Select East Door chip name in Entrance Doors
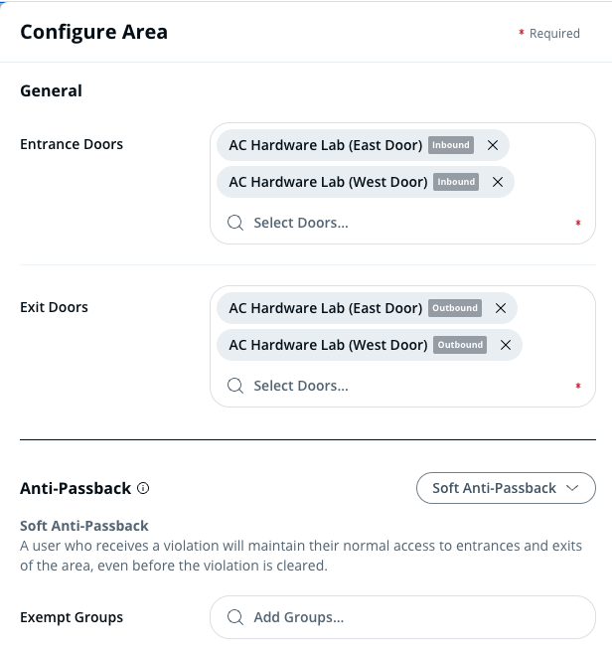This screenshot has height=653, width=612. [325, 145]
